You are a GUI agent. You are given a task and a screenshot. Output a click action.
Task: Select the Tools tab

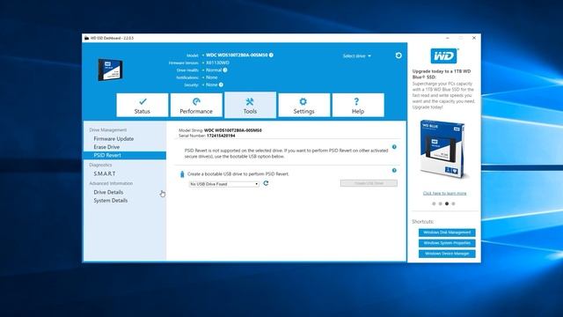click(250, 105)
